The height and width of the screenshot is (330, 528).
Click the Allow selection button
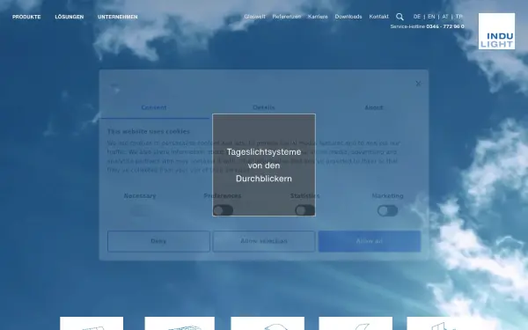[x=264, y=241]
